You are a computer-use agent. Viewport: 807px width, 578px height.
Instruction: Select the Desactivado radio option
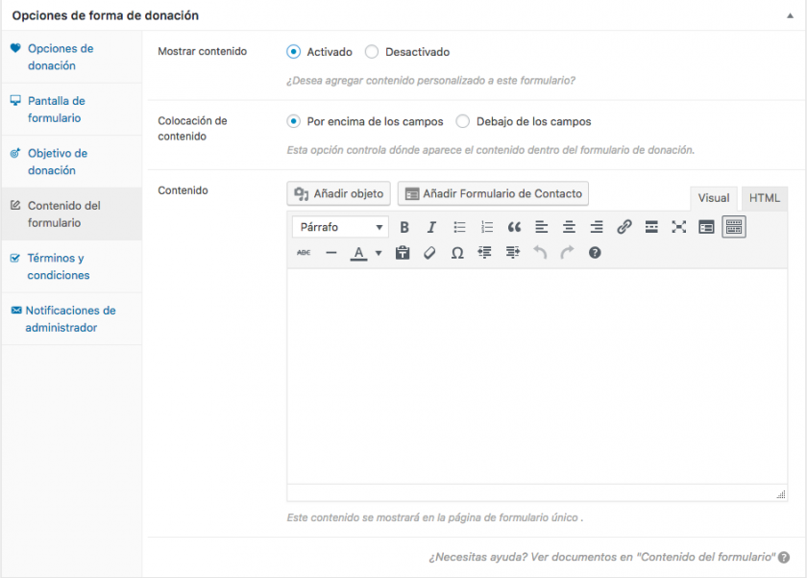pos(372,52)
